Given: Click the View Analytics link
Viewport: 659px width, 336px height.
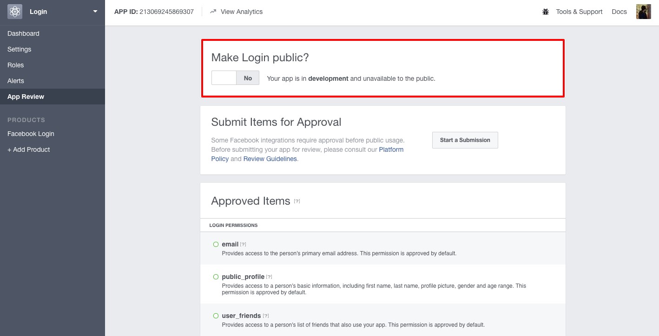Looking at the screenshot, I should pyautogui.click(x=241, y=12).
